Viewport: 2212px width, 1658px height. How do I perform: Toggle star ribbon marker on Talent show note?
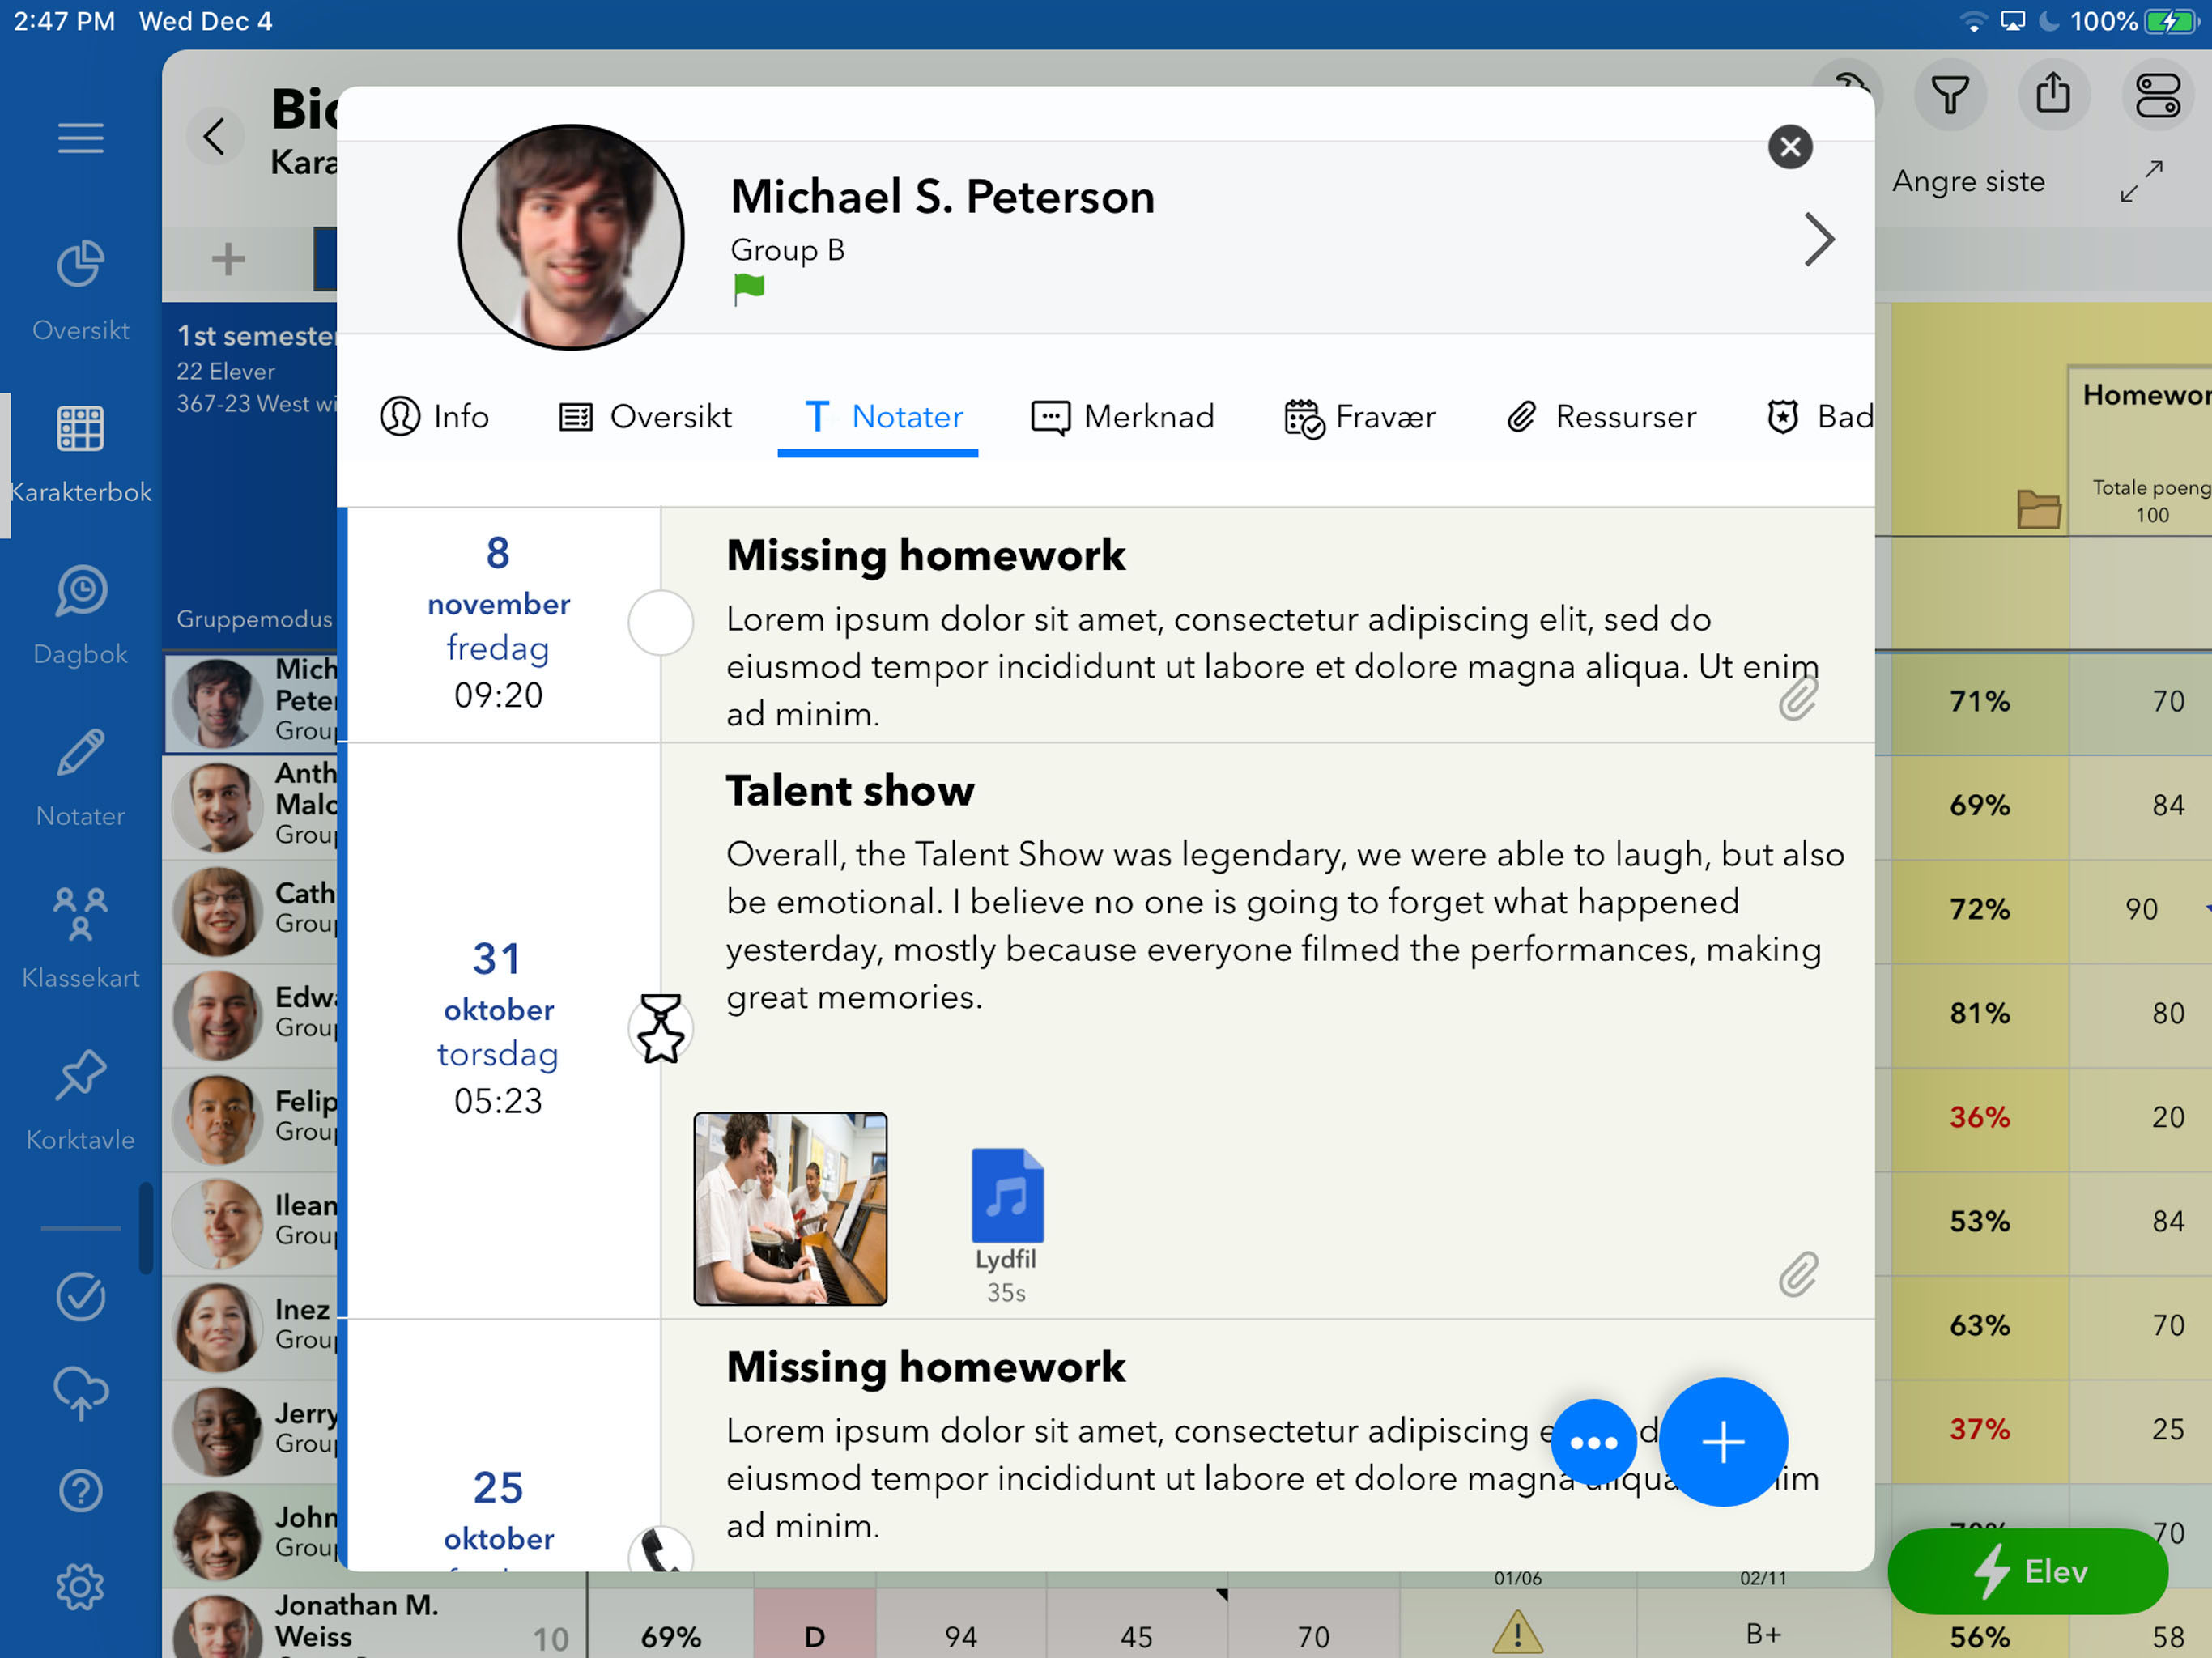pyautogui.click(x=660, y=1028)
